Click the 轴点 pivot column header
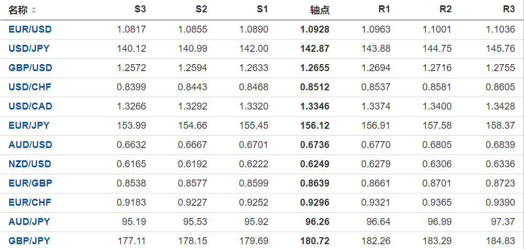The image size is (524, 249). [x=320, y=10]
